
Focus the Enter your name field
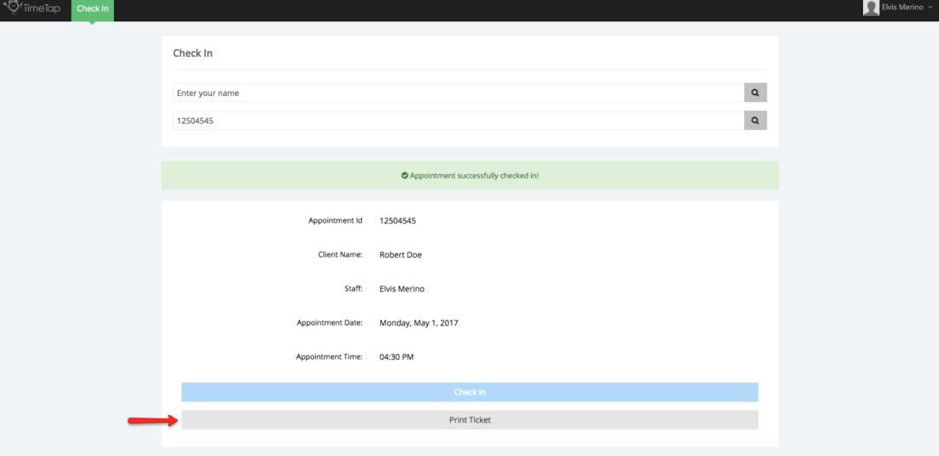[458, 93]
